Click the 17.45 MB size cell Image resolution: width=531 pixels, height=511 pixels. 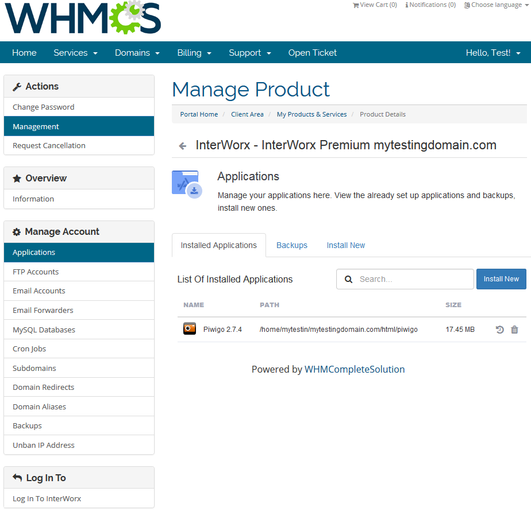click(x=460, y=330)
